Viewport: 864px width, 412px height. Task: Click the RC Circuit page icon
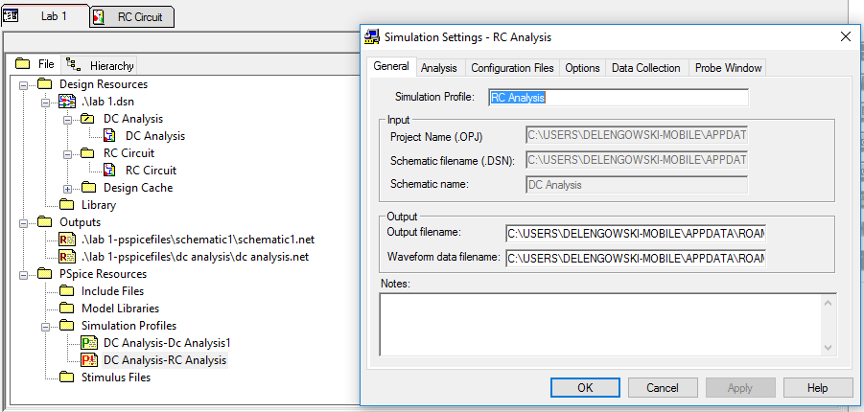click(x=109, y=171)
